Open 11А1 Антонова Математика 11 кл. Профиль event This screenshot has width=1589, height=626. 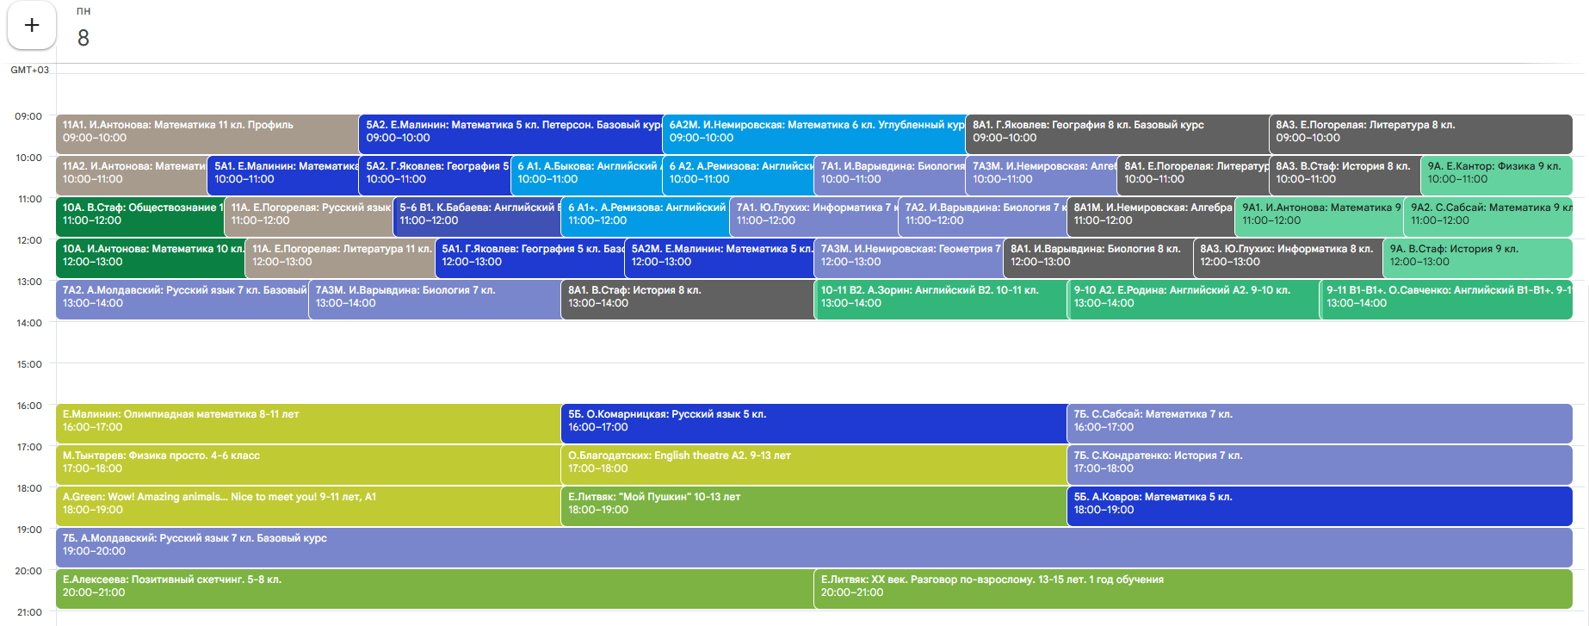[x=207, y=133]
